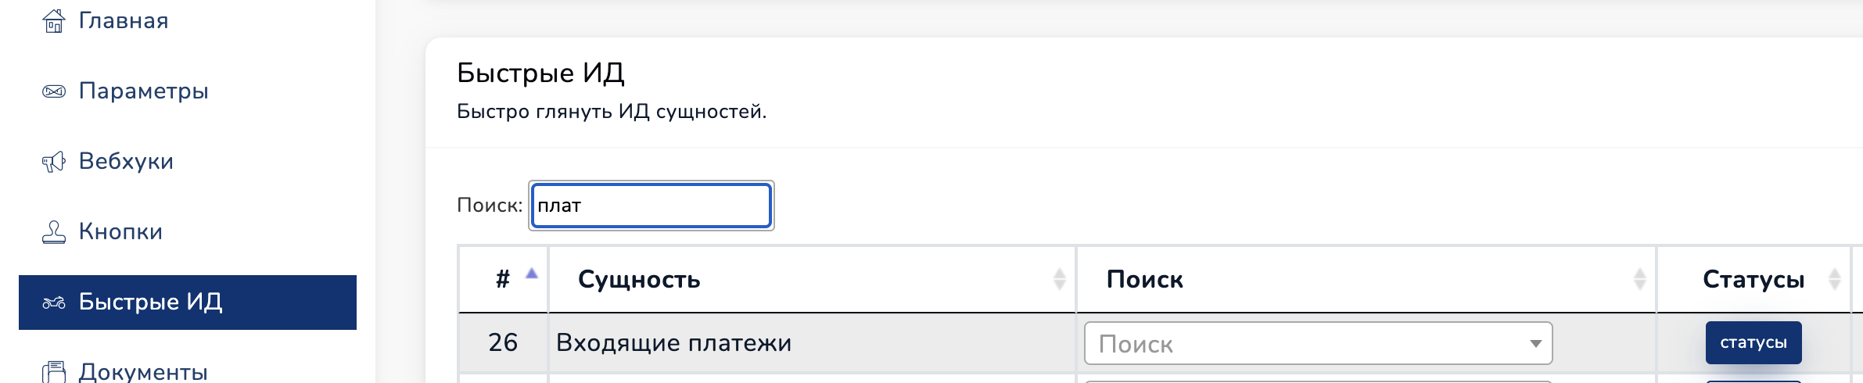Select the Входящие платежи entity cell
The width and height of the screenshot is (1863, 383).
[x=673, y=343]
